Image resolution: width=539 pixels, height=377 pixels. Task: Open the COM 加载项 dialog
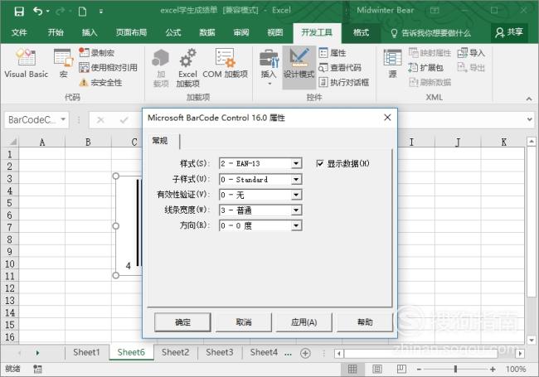tap(226, 64)
